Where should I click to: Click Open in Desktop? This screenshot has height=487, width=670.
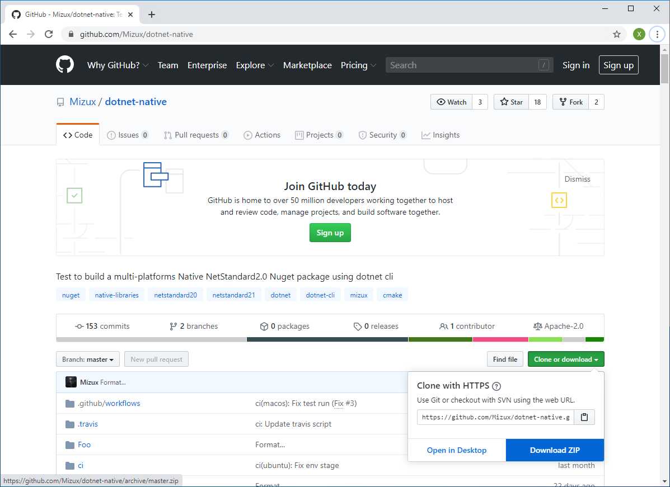[x=456, y=450]
